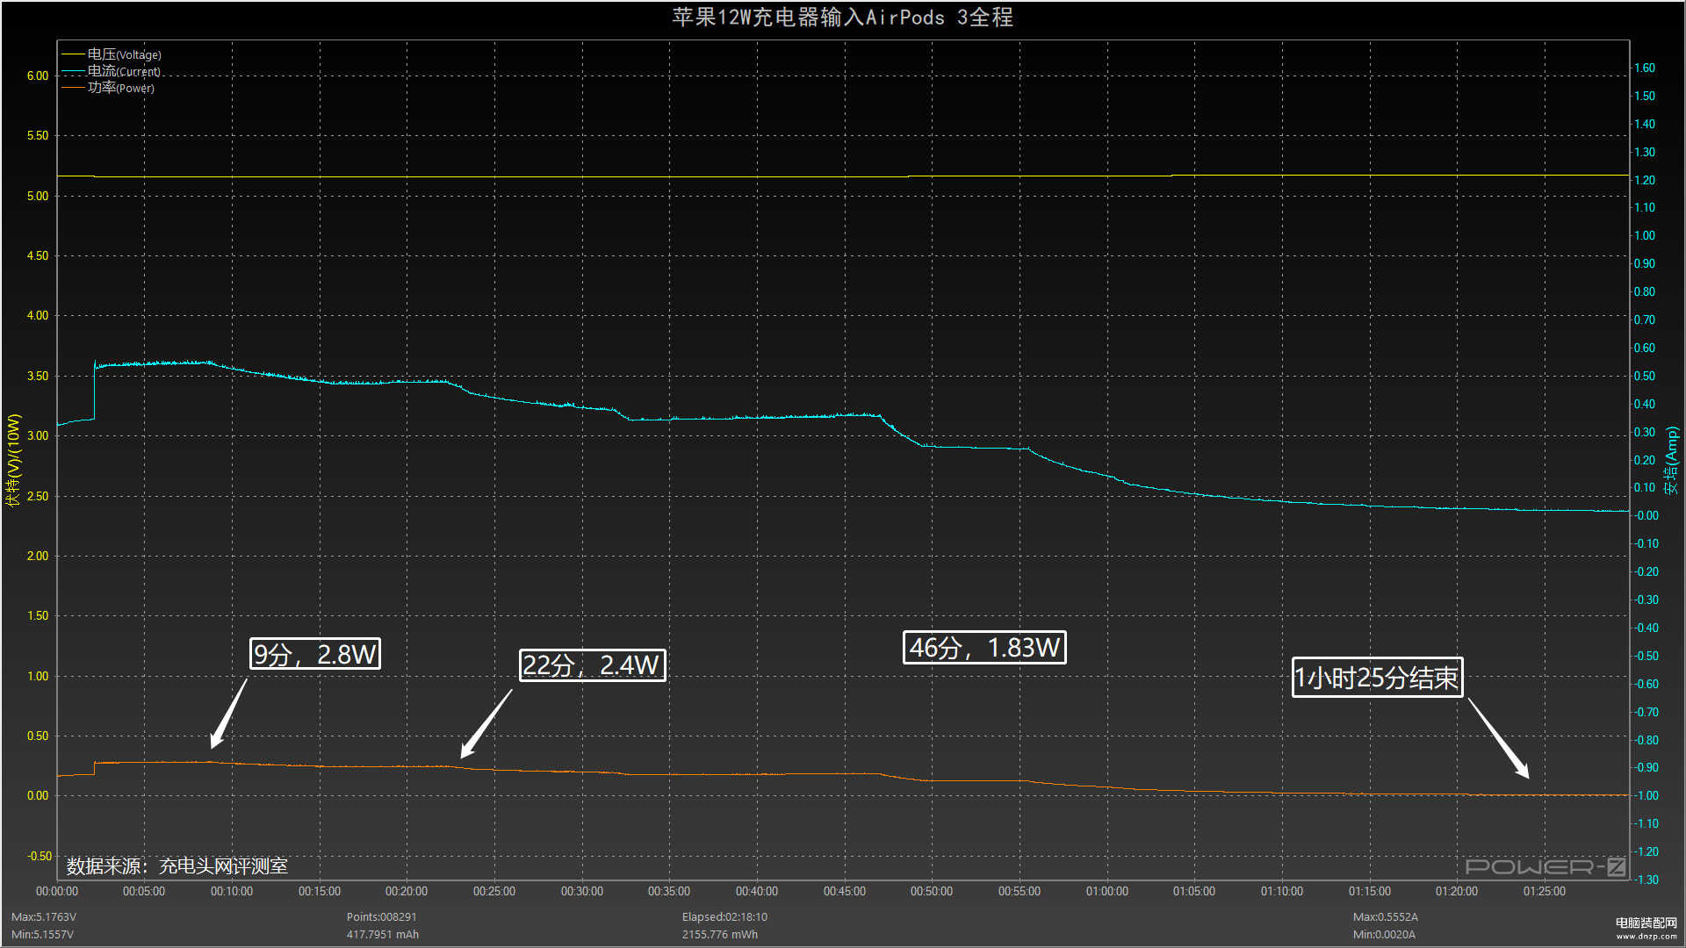Click the -0.70 amp axis label
1686x948 pixels.
pos(1646,712)
